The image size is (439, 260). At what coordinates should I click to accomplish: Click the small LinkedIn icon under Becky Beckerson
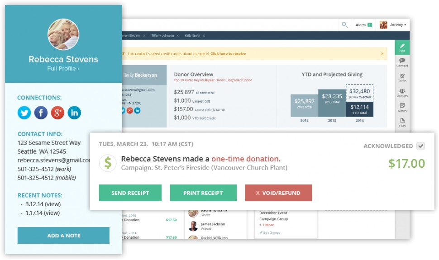[137, 110]
